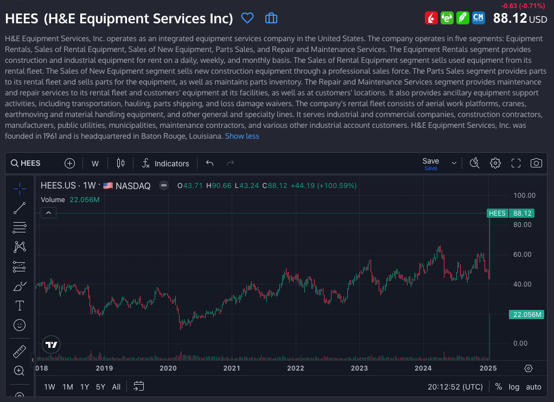Click the Show less link
The height and width of the screenshot is (402, 554).
click(x=242, y=136)
